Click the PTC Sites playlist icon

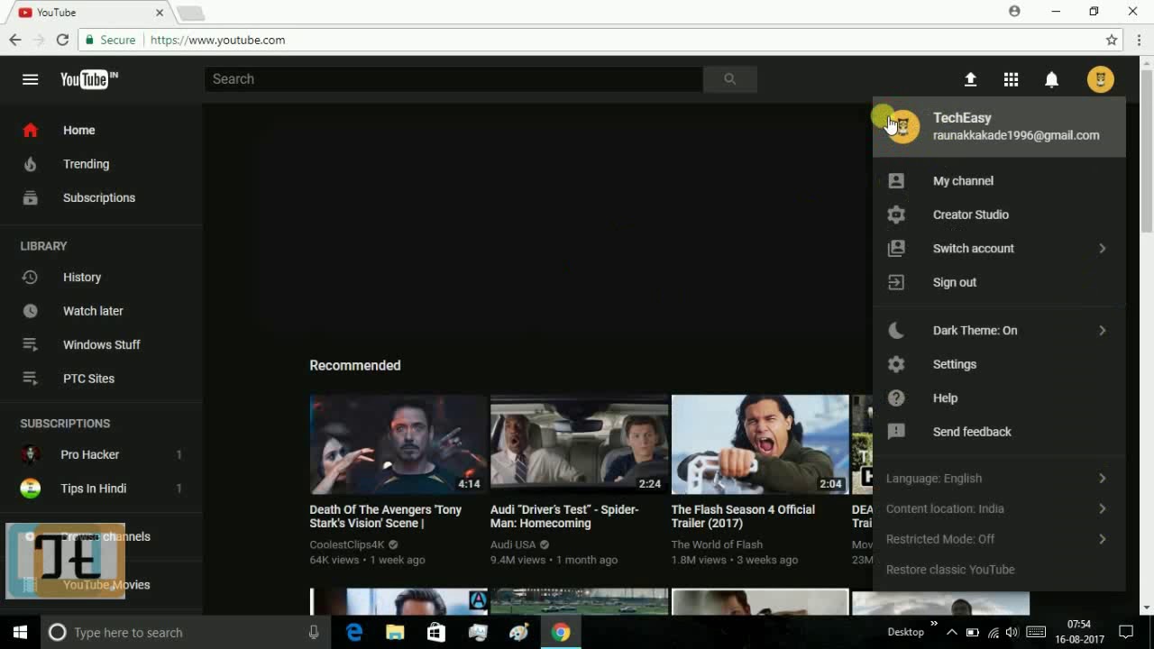point(30,379)
